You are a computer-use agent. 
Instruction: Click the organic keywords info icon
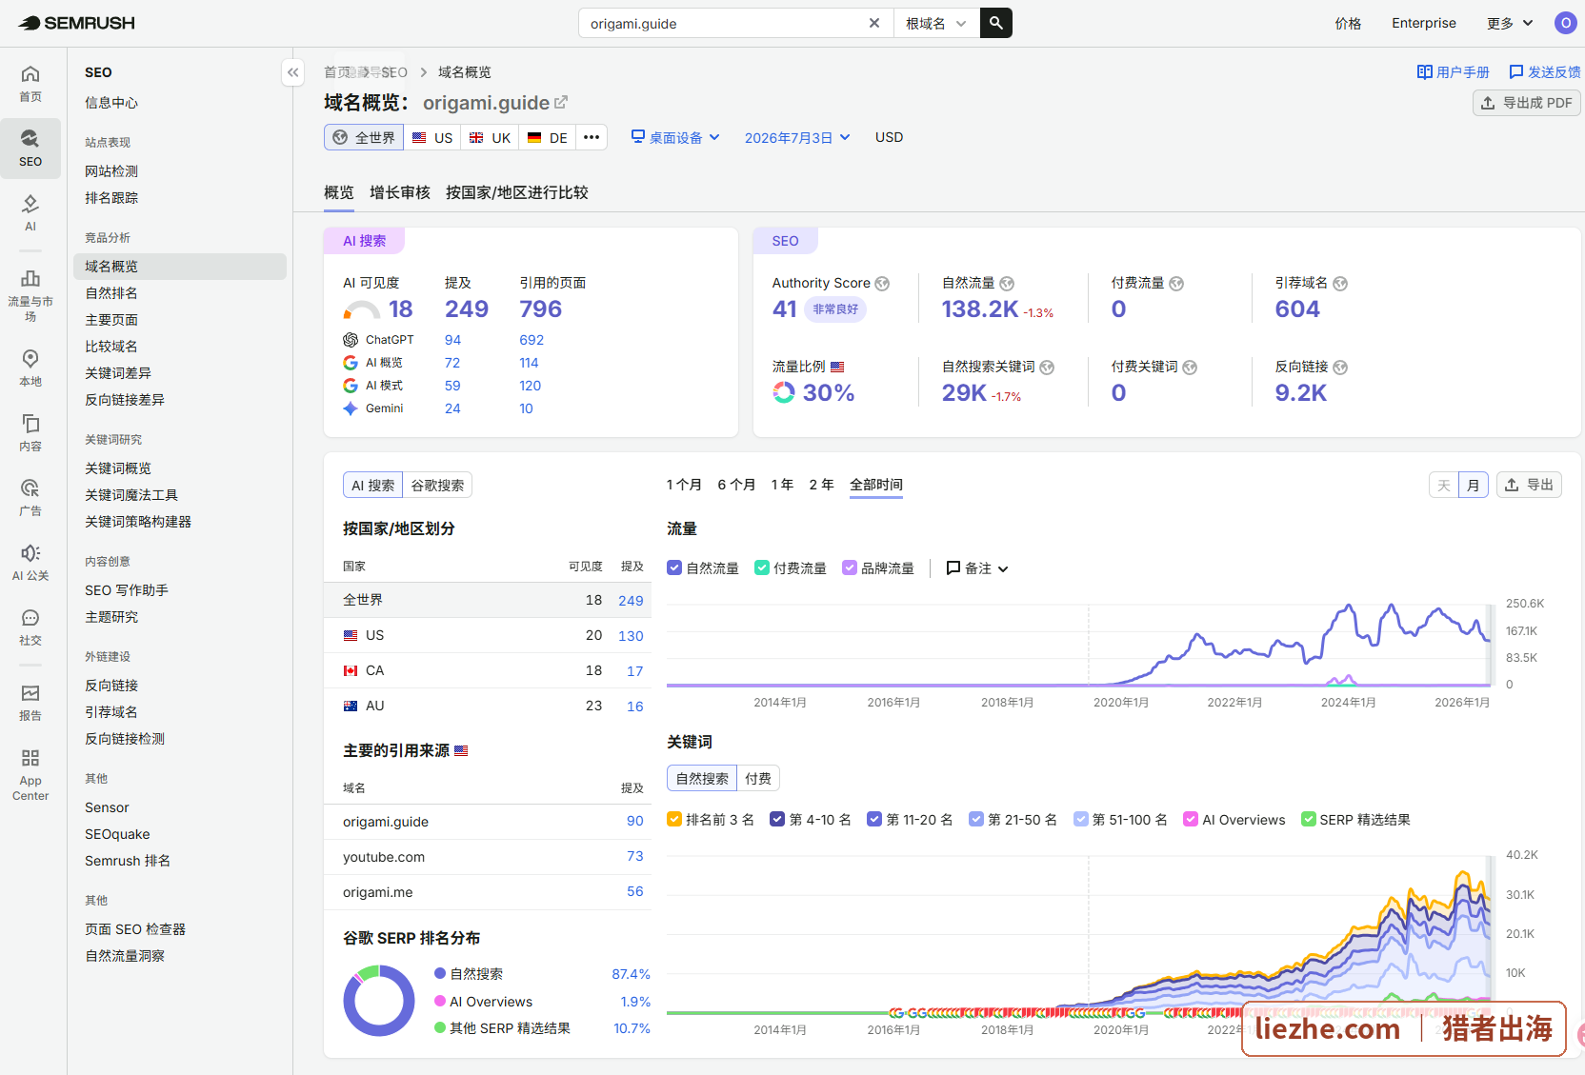tap(1047, 368)
